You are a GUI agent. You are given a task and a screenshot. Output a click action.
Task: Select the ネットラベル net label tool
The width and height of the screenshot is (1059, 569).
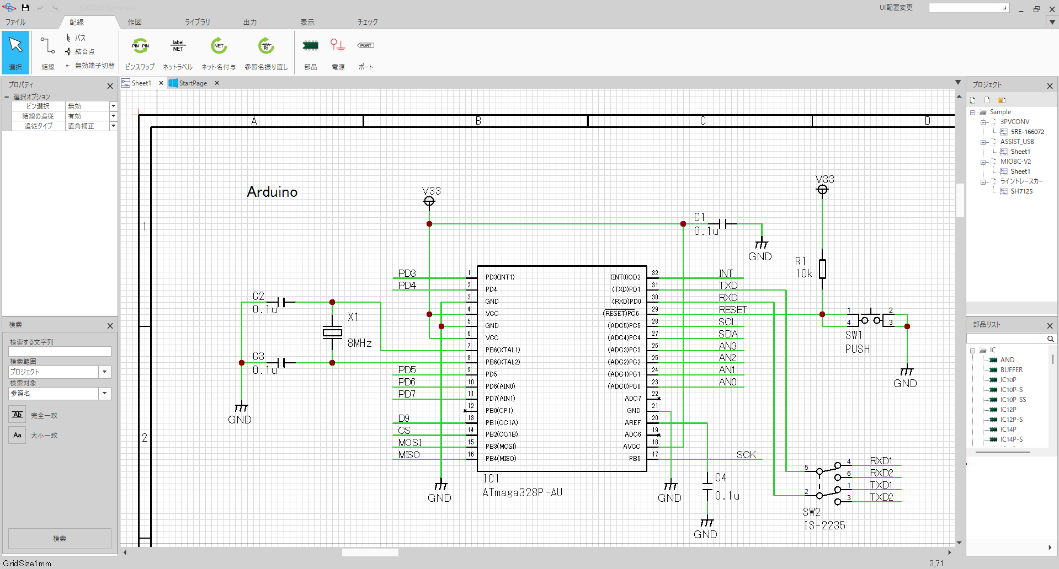[178, 53]
